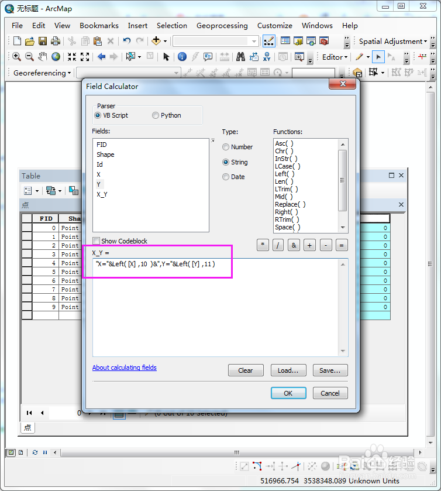Click the Save... button
The width and height of the screenshot is (441, 491).
(x=330, y=370)
